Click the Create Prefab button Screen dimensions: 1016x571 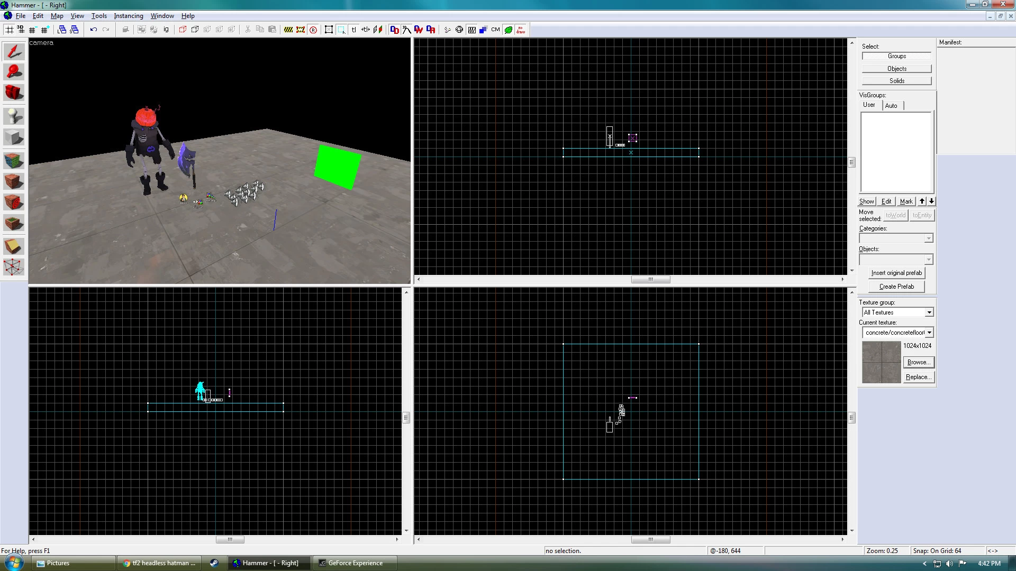(896, 287)
